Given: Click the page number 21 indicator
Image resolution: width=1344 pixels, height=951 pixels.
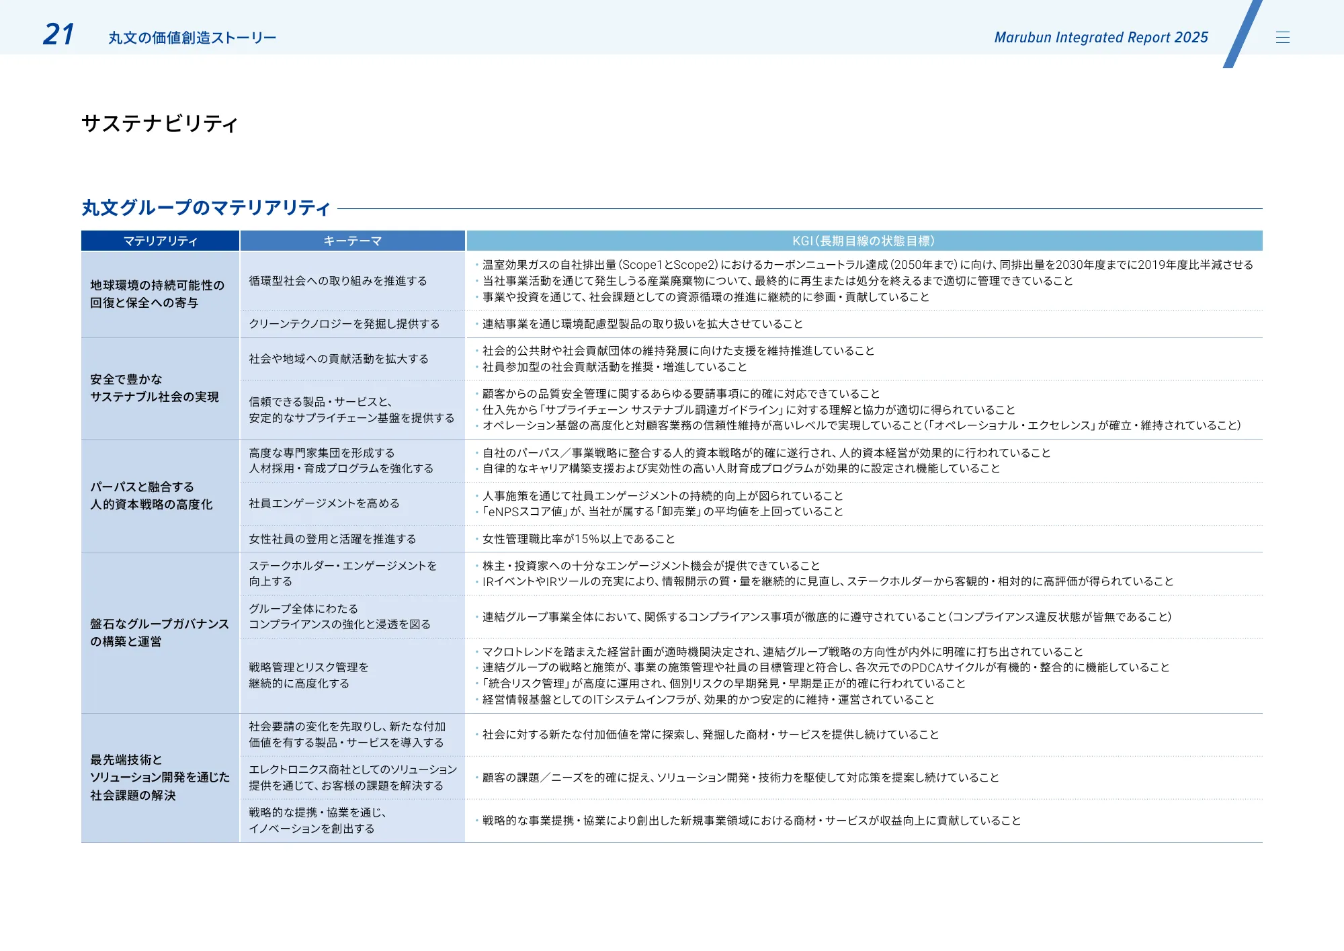Looking at the screenshot, I should point(56,32).
